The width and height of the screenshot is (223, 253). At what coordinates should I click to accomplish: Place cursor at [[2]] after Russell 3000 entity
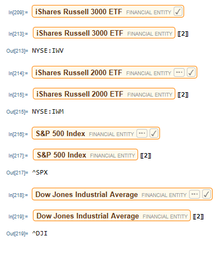click(183, 33)
